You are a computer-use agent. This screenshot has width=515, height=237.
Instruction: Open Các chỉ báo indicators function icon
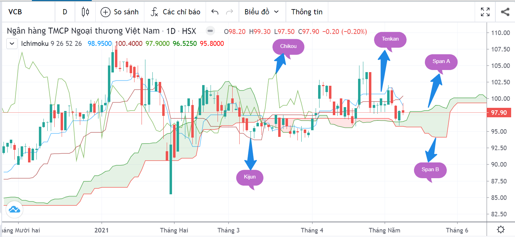[154, 12]
